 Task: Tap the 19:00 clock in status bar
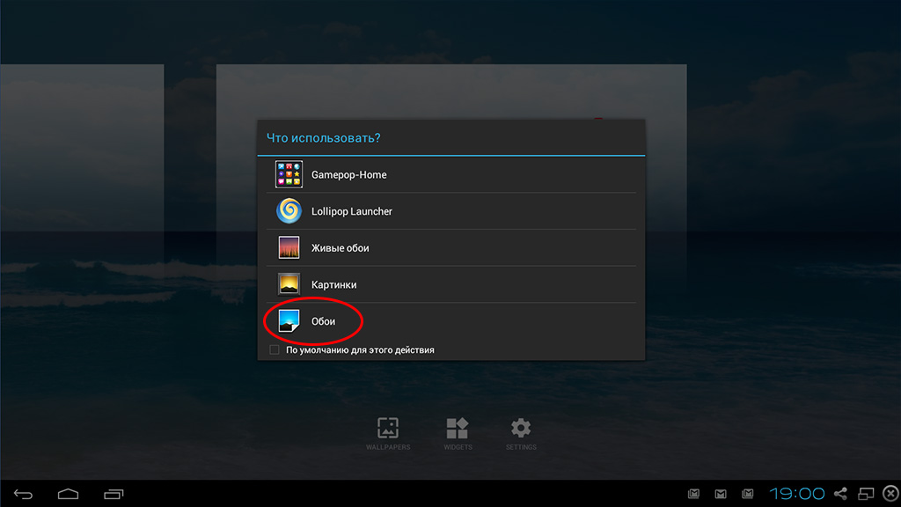[796, 493]
